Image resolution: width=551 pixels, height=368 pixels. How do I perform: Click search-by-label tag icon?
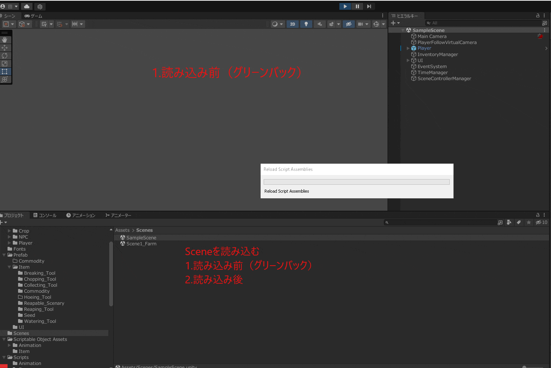point(519,222)
